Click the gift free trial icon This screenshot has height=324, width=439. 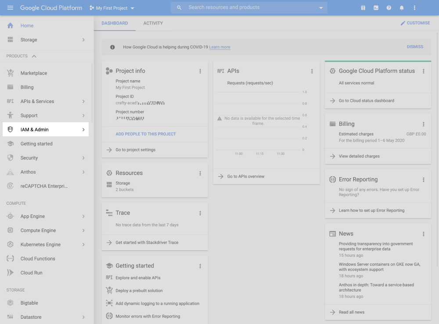tap(363, 8)
